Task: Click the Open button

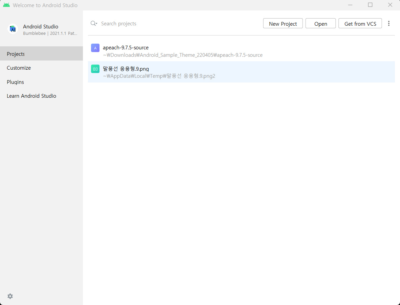Action: pyautogui.click(x=321, y=23)
